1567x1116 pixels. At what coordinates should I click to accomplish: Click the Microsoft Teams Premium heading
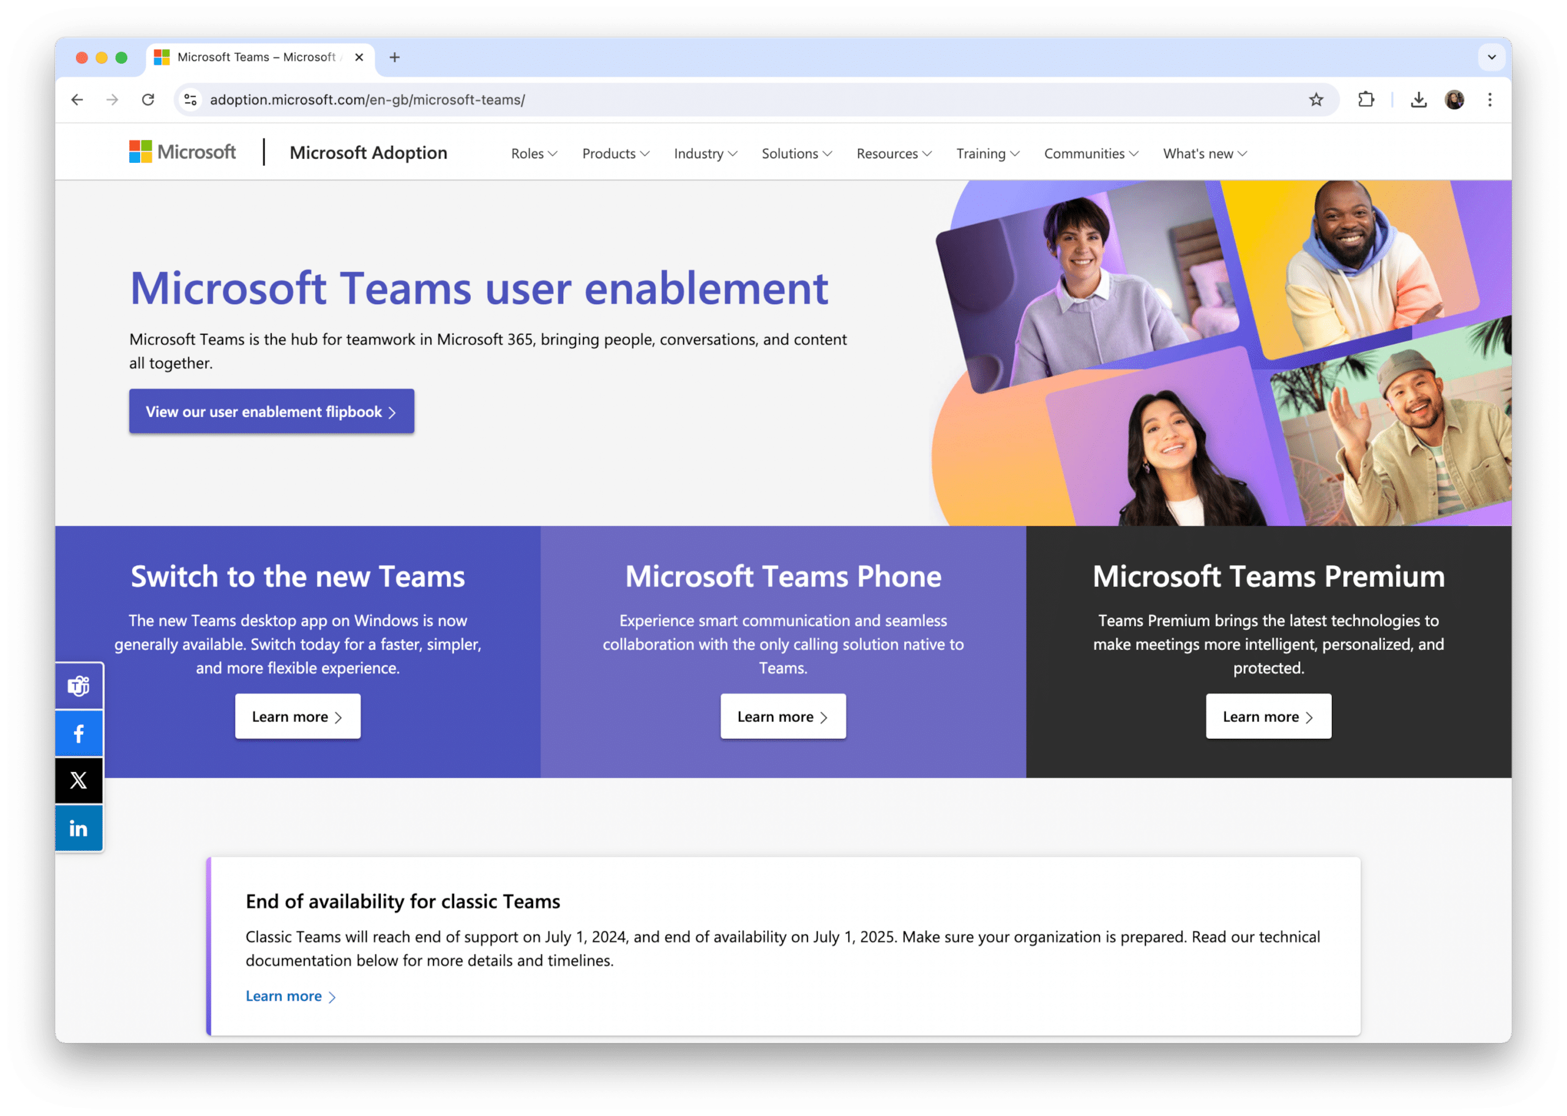(x=1268, y=576)
